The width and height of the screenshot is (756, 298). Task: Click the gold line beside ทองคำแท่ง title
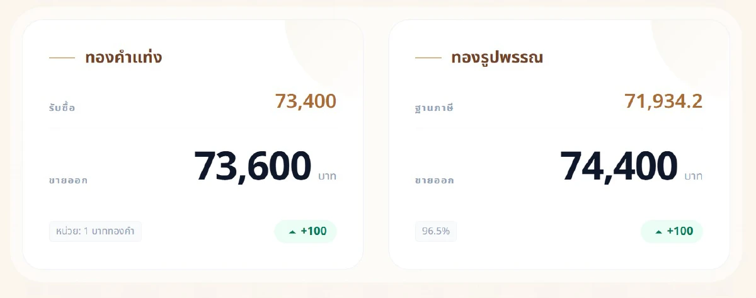click(62, 58)
